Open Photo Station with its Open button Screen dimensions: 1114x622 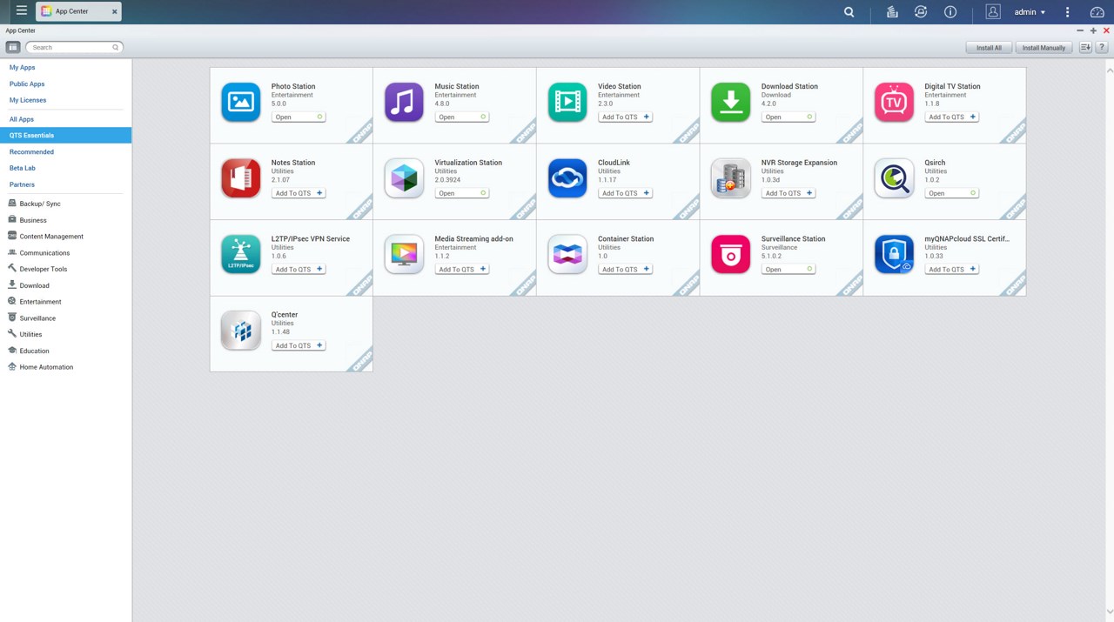pyautogui.click(x=299, y=117)
